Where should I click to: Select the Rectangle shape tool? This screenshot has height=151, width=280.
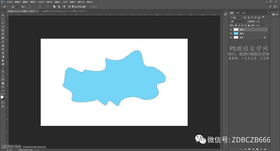coord(3,79)
